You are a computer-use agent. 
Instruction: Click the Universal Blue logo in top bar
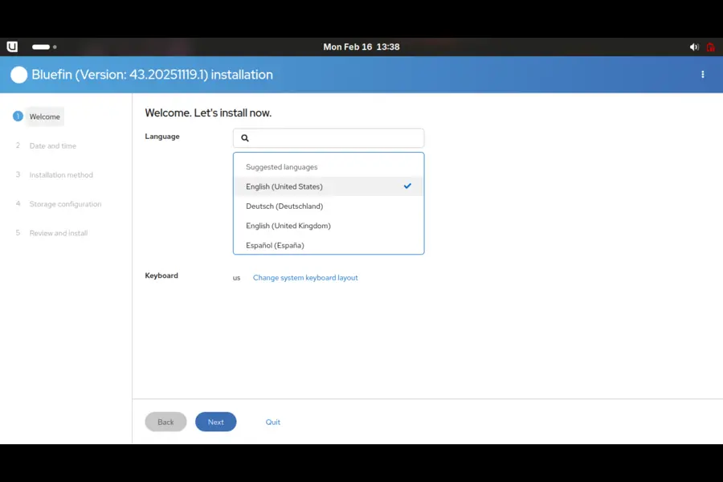pos(12,47)
